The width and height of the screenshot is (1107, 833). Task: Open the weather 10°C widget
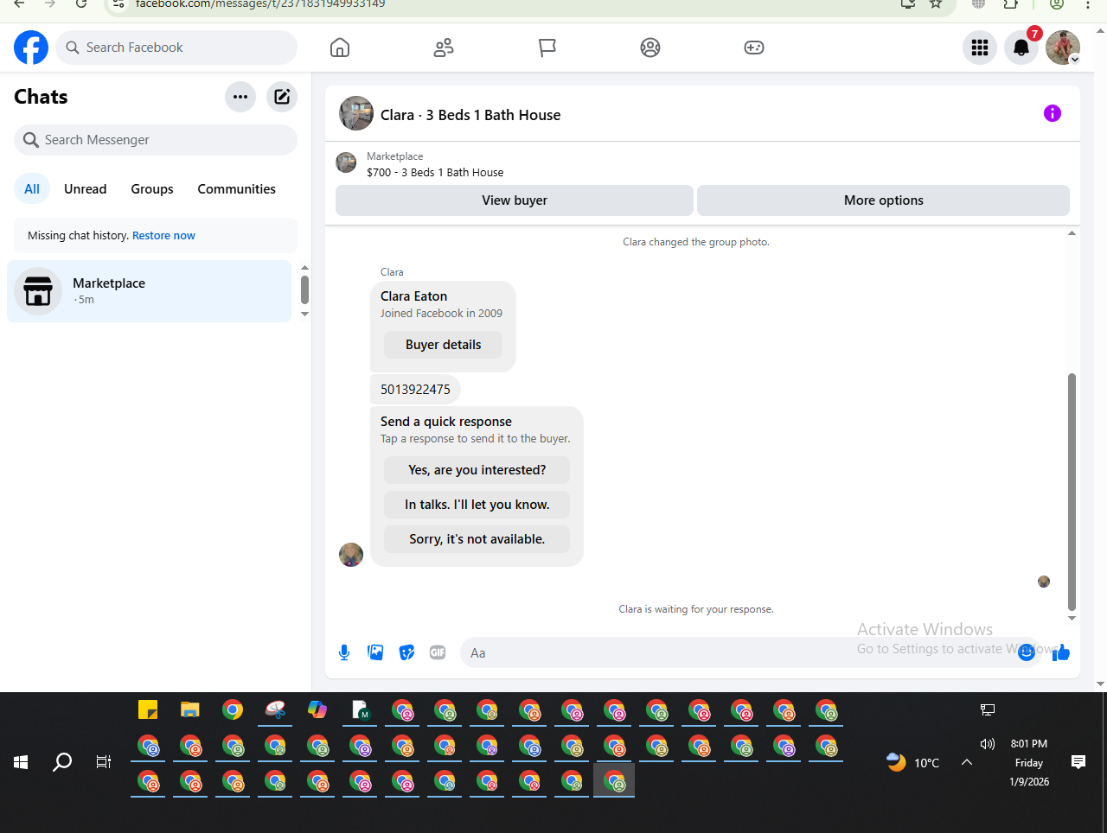click(913, 762)
